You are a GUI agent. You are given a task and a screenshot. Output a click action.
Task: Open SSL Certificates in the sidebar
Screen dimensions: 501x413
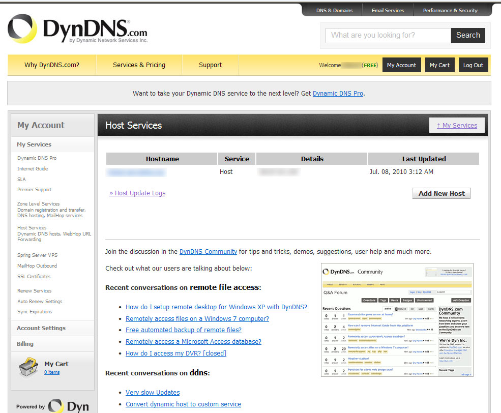click(x=34, y=276)
